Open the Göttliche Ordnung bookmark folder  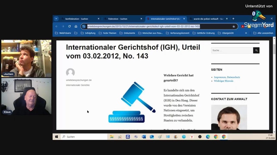click(204, 33)
